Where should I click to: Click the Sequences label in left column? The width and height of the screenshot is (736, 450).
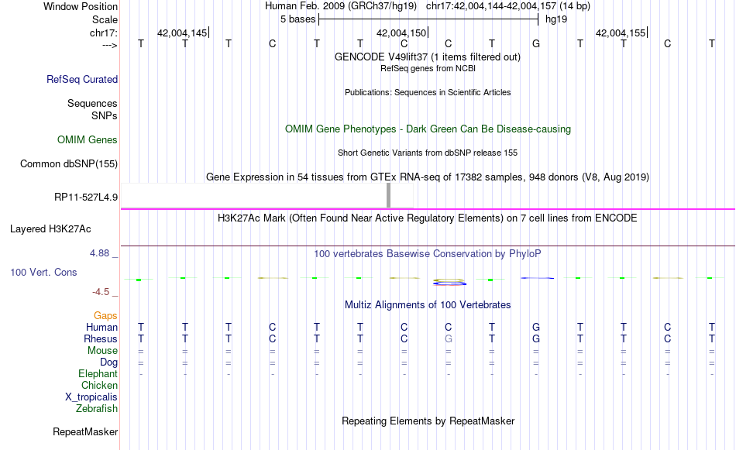click(x=92, y=103)
